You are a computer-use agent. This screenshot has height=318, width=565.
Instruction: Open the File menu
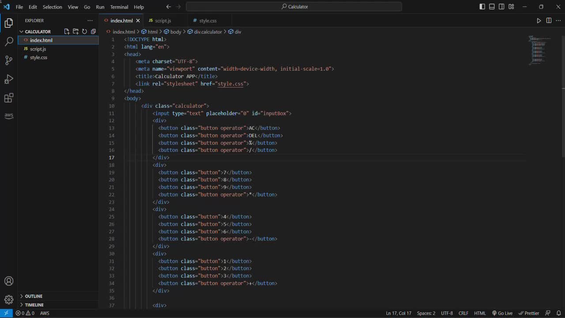pos(19,7)
